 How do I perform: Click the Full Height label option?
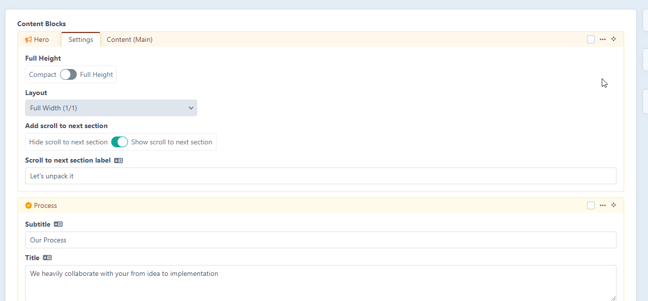pos(96,74)
